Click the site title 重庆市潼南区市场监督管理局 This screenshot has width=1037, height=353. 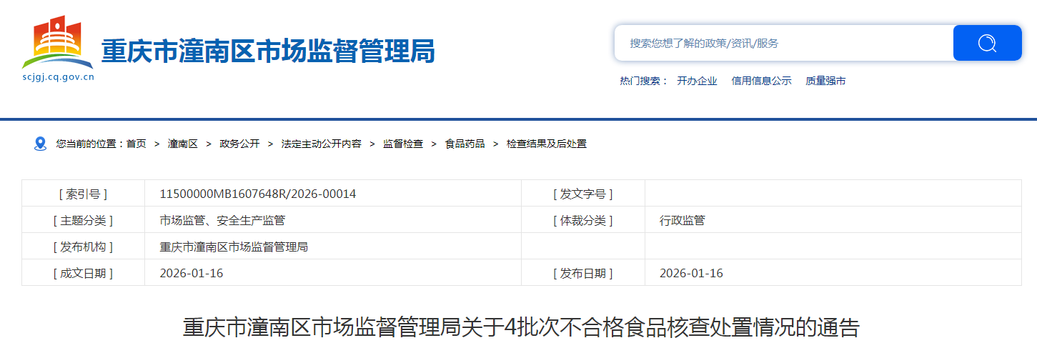coord(268,51)
